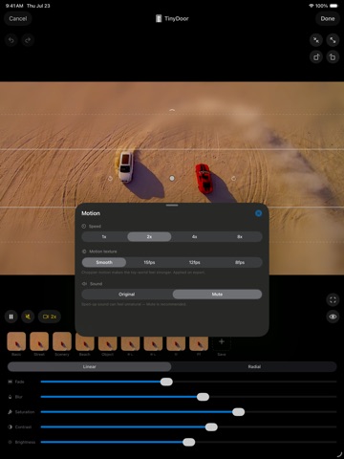Toggle the yellow muted speaker icon
The image size is (344, 459).
(x=28, y=317)
